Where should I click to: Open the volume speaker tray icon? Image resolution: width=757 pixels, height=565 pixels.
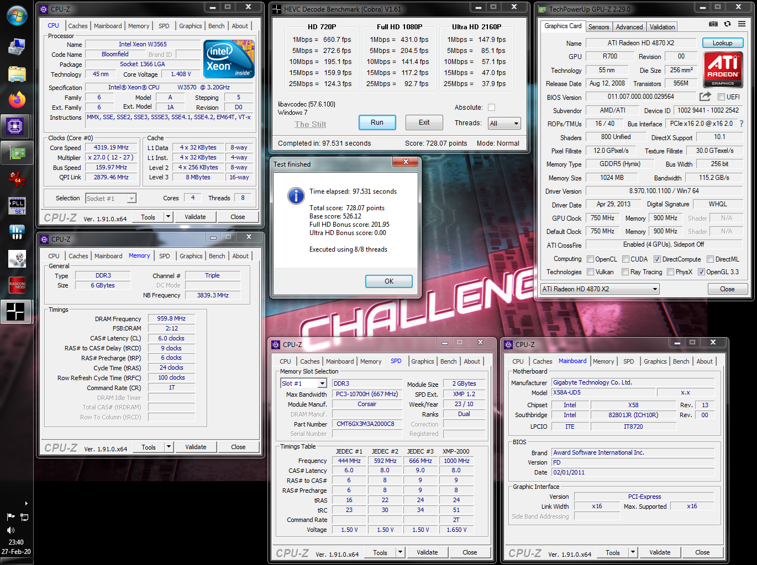10,530
